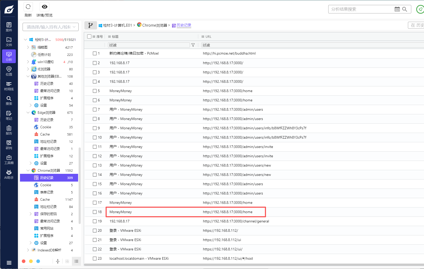
Task: Check the checkbox for row 20
Action: coord(95,230)
